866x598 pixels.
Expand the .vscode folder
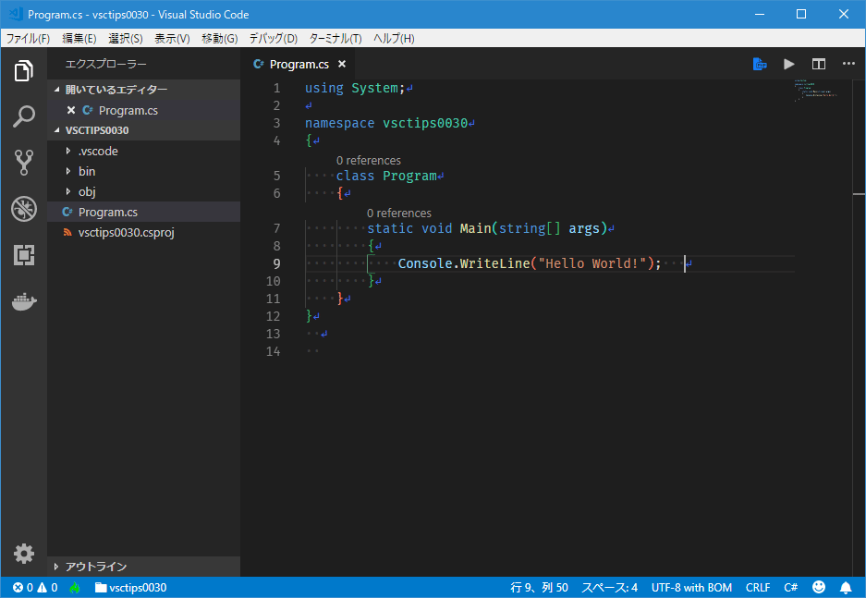(97, 151)
